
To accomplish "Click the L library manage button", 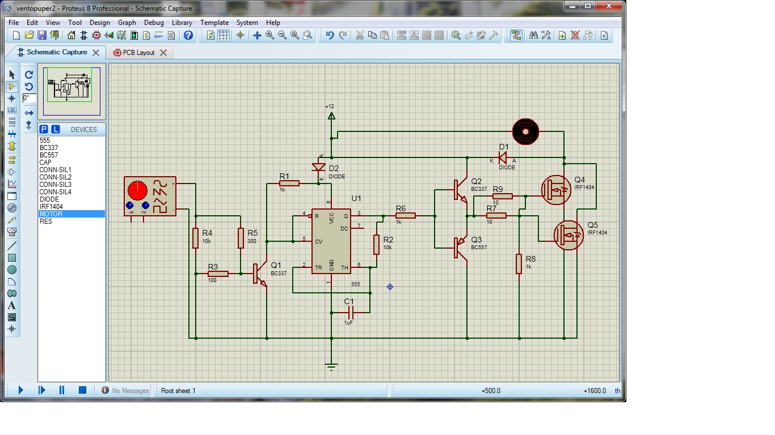I will (56, 130).
